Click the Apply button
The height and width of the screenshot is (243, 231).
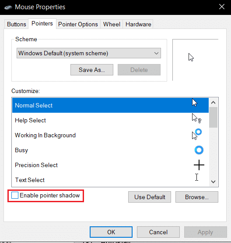pos(206,232)
